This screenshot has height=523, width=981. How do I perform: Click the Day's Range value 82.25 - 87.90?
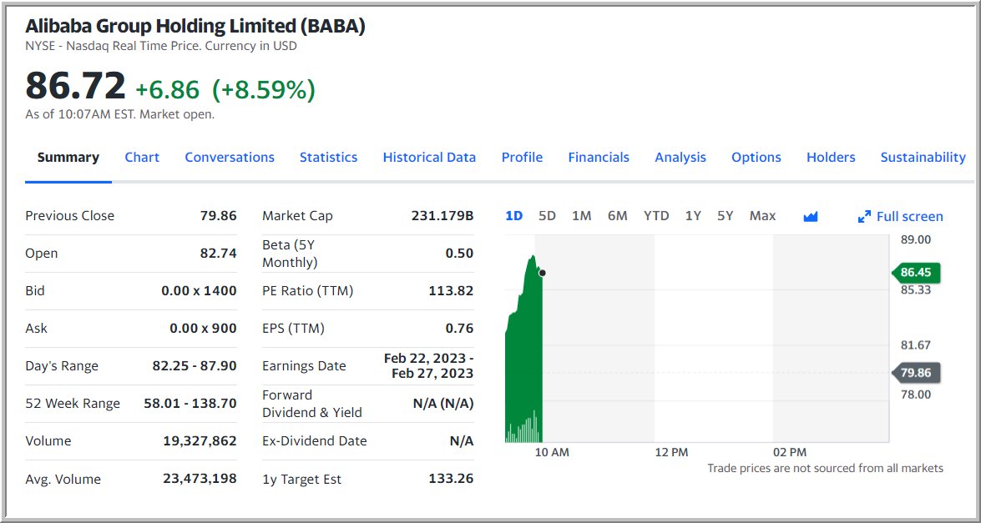tap(195, 365)
